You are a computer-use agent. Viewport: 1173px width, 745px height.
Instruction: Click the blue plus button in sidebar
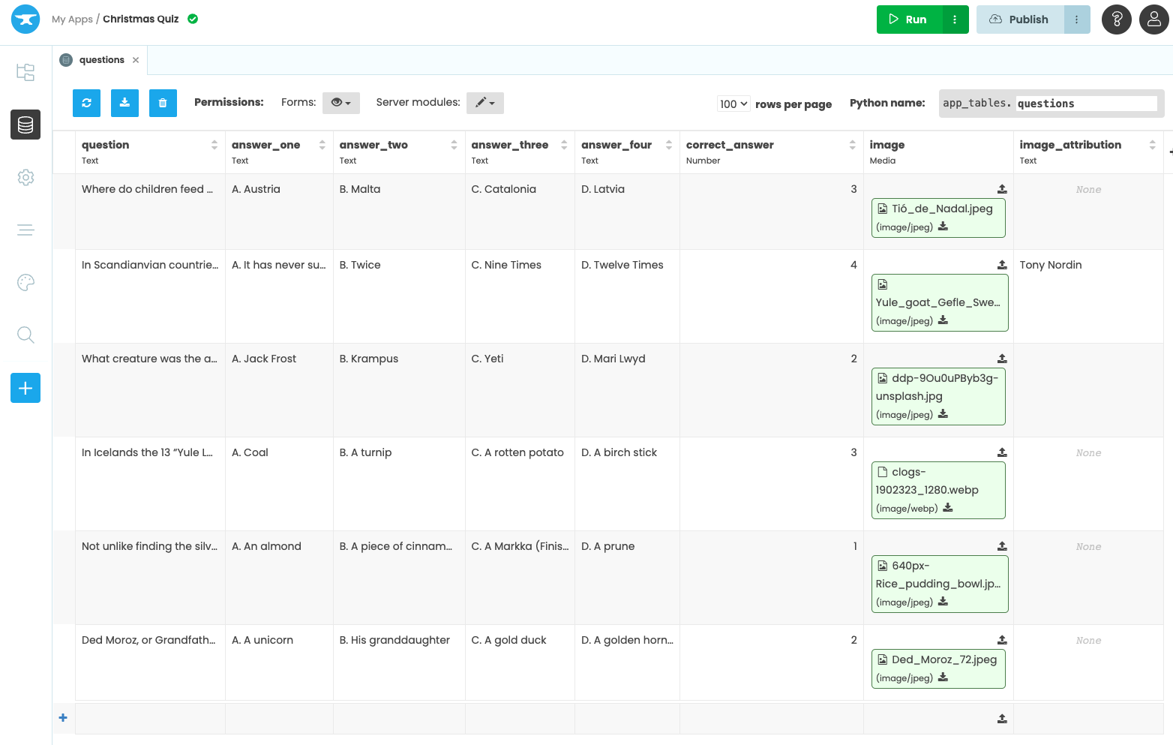point(25,388)
